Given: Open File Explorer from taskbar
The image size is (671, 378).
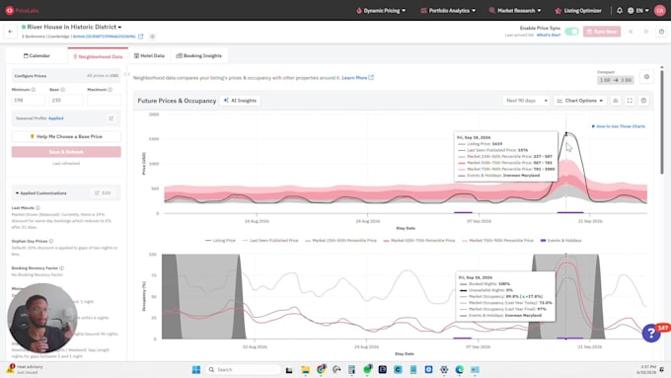Looking at the screenshot, I should [305, 369].
